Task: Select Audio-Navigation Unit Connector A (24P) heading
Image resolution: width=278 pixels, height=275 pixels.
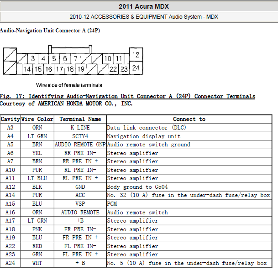Action: (50, 31)
